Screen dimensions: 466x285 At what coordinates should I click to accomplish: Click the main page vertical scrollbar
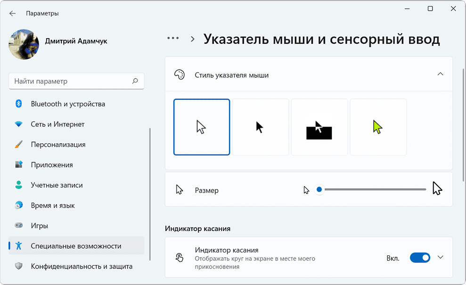(x=464, y=125)
